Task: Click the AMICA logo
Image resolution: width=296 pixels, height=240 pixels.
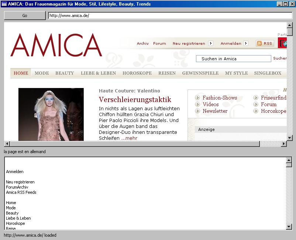Action: tap(56, 45)
